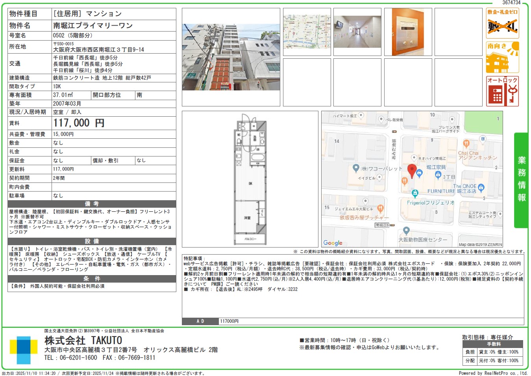Click the 117,000 円 rent amount

79,123
